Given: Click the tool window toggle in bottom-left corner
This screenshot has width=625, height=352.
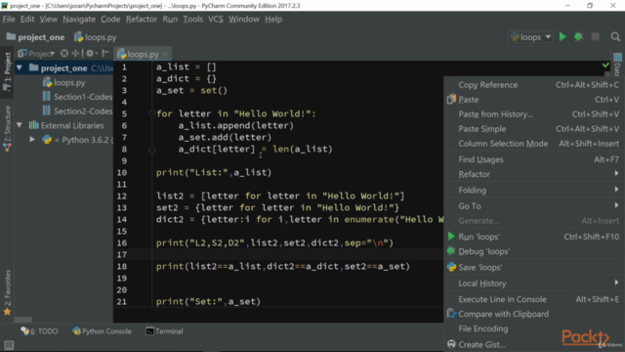Looking at the screenshot, I should point(9,345).
